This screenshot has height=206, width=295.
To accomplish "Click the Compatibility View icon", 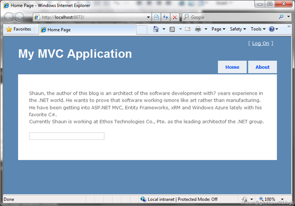I will pos(157,17).
